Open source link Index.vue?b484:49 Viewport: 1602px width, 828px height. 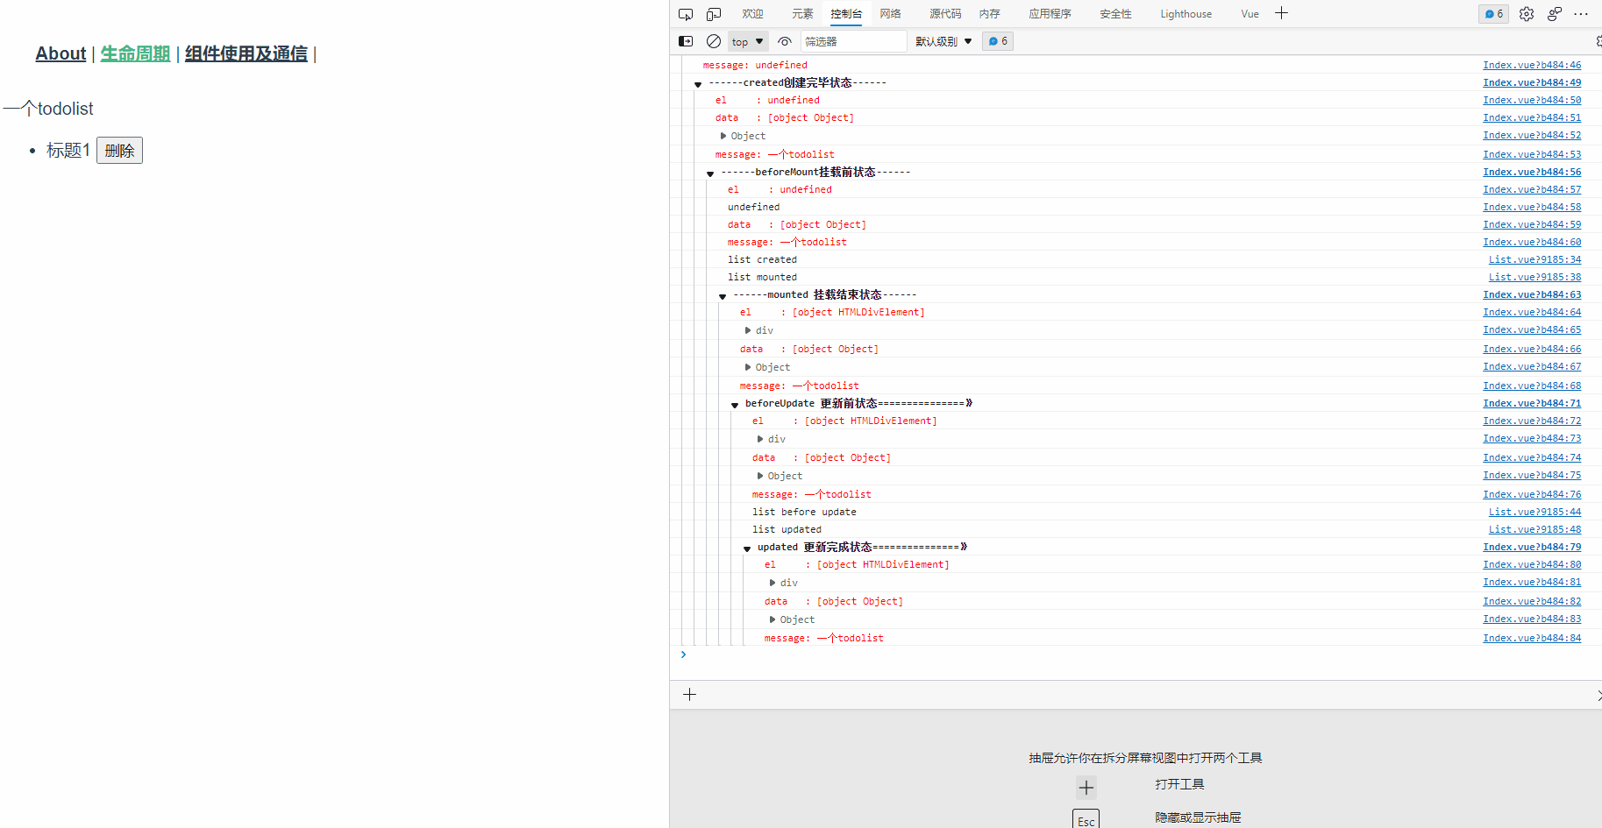(1532, 82)
